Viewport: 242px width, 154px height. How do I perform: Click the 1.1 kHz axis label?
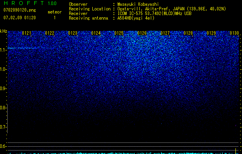3,50
